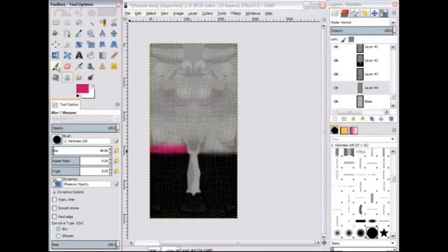This screenshot has width=448, height=252.
Task: Reset brush angle to default
Action: 116,171
